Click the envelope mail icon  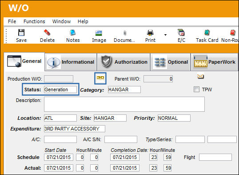point(200,76)
